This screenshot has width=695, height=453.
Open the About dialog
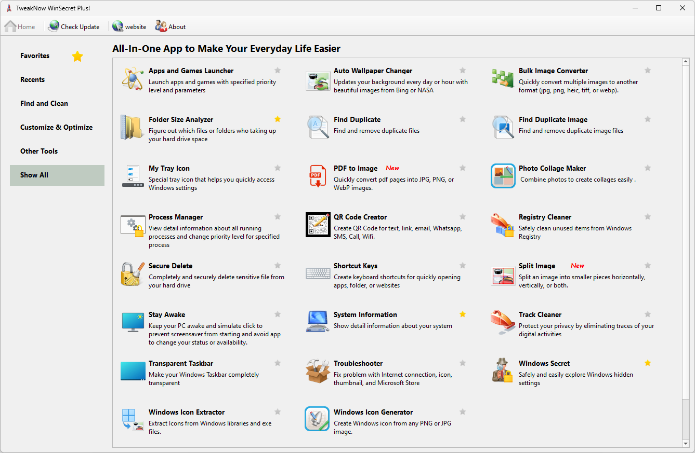tap(171, 26)
